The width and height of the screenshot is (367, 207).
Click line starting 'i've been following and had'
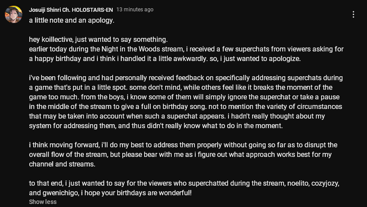click(186, 78)
